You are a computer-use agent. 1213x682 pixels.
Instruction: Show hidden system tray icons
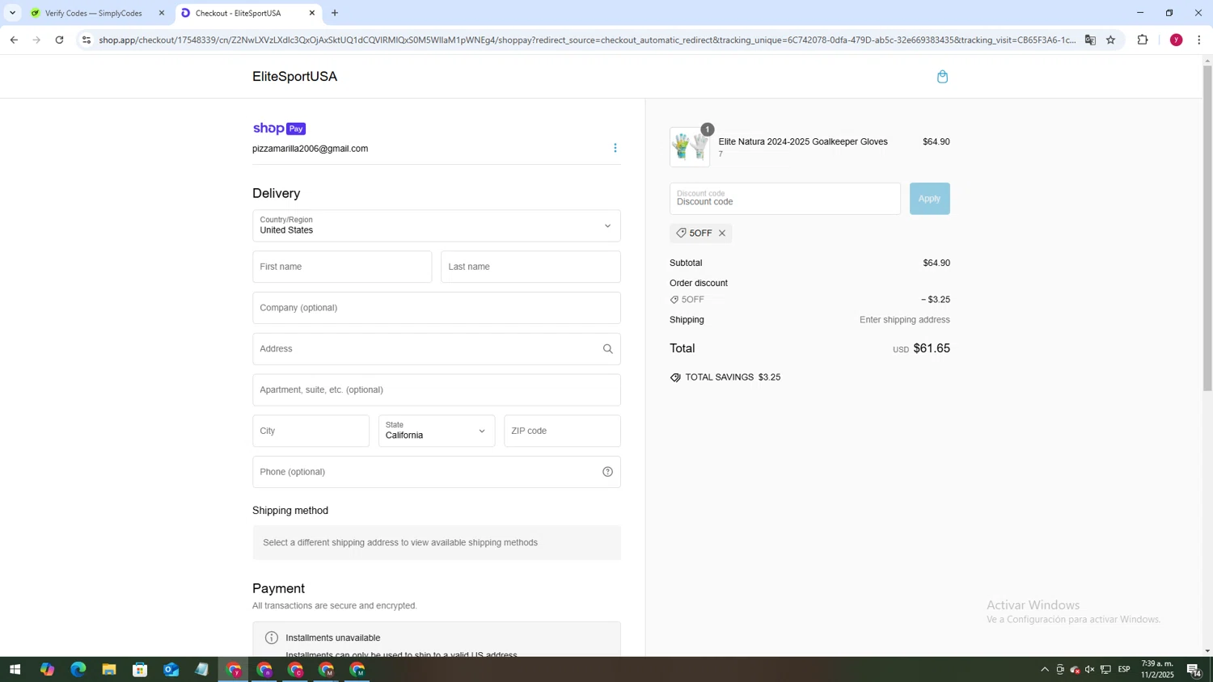pos(1044,670)
